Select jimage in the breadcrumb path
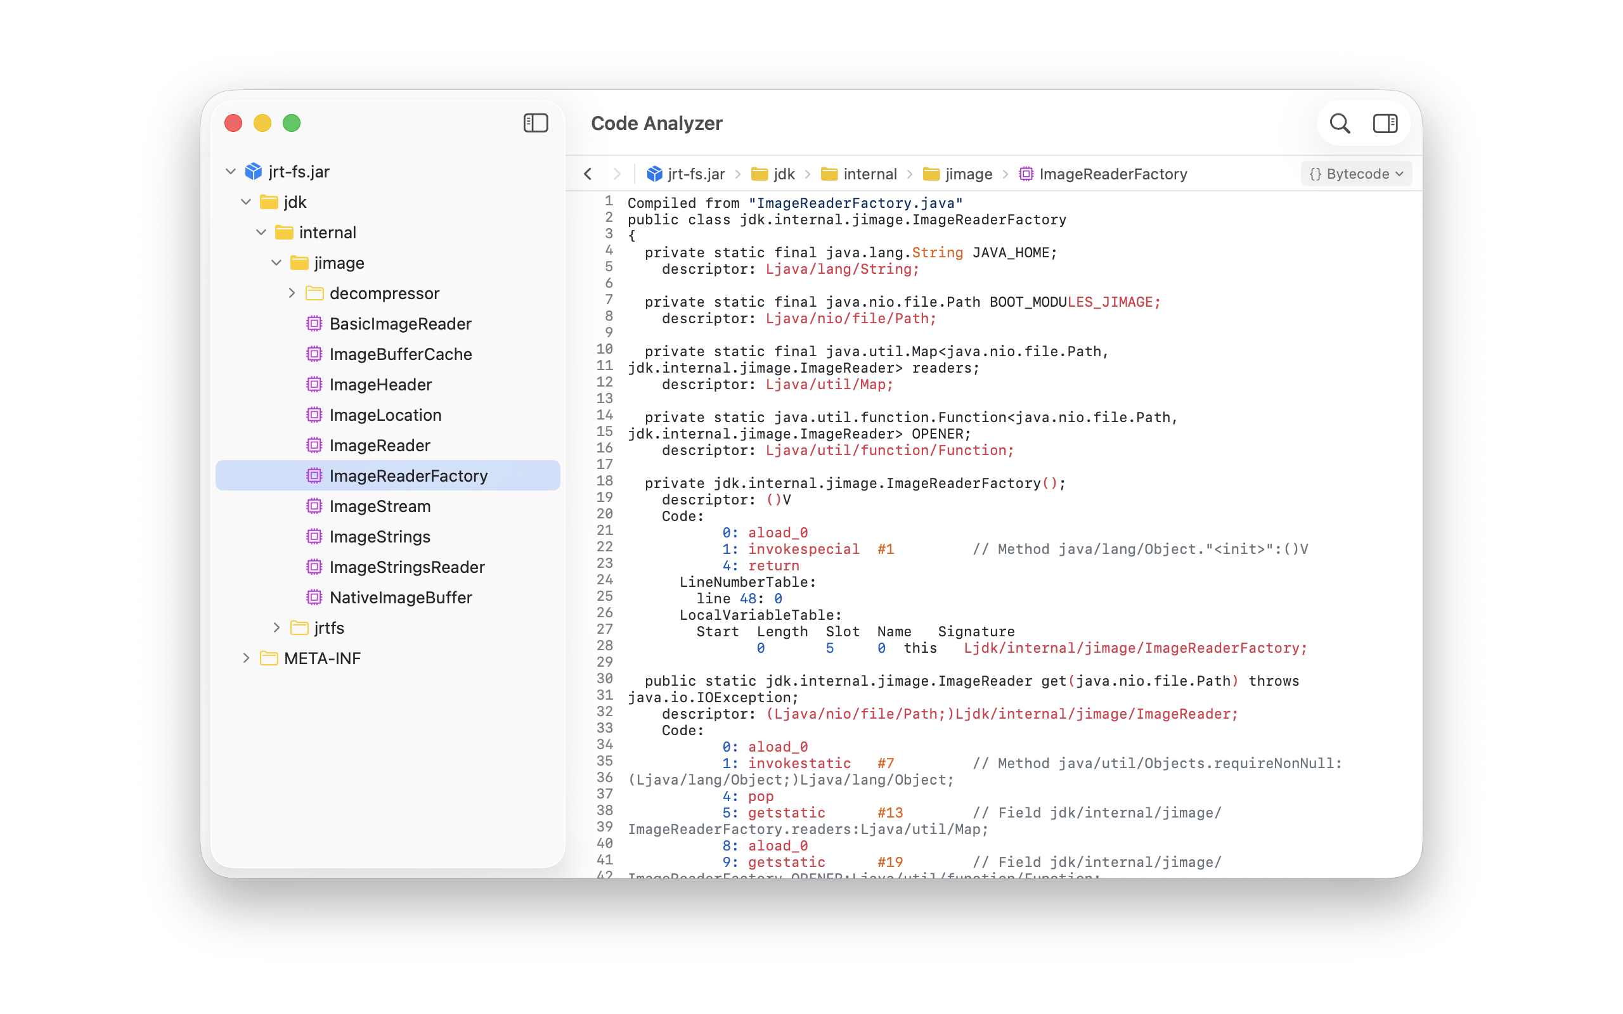Viewport: 1623px width, 1014px height. pyautogui.click(x=969, y=174)
